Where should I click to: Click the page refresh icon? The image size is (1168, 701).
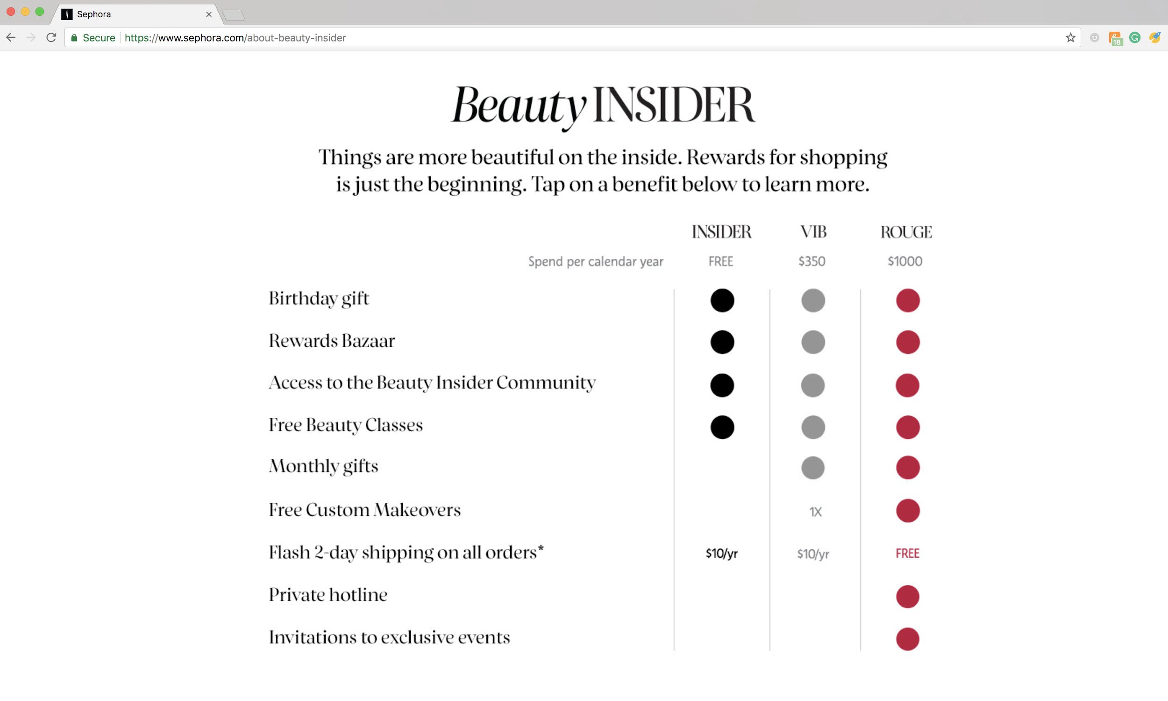pos(52,37)
